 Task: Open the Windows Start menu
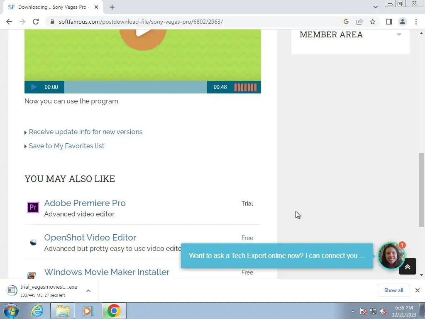11,311
